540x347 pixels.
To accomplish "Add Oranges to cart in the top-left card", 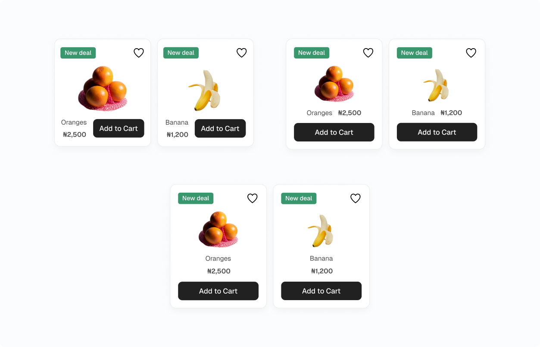I will point(119,129).
